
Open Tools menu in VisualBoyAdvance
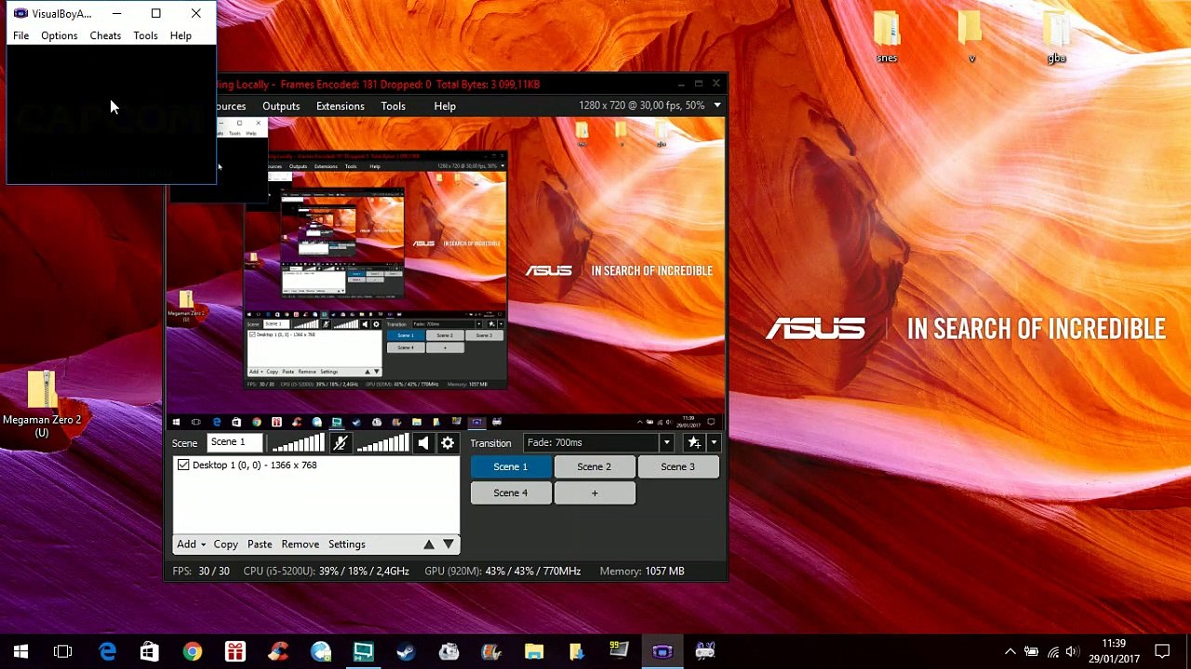click(145, 35)
